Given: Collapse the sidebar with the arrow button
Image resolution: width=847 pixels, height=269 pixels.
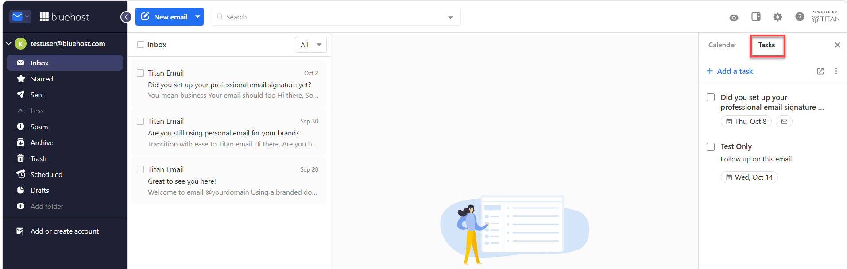Looking at the screenshot, I should click(x=126, y=17).
